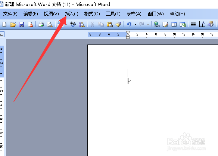
Task: Click the Paste clipboard icon
Action: [x=109, y=24]
